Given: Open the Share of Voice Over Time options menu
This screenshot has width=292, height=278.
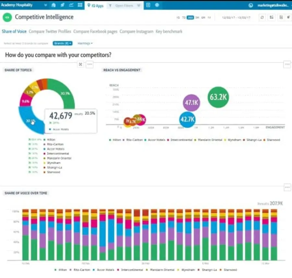Looking at the screenshot, I should [x=287, y=187].
